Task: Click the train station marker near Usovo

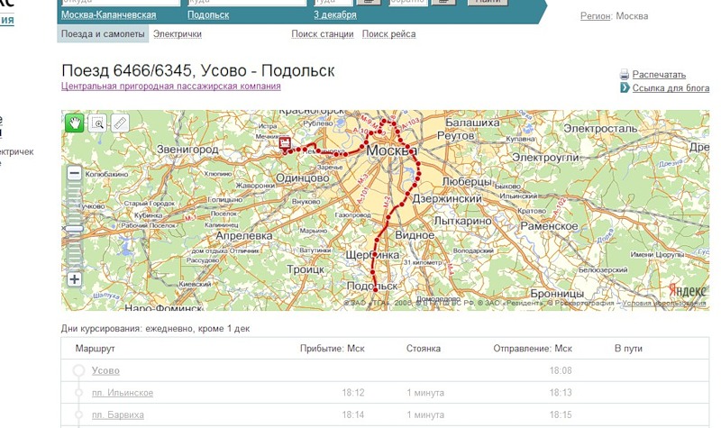Action: [285, 143]
